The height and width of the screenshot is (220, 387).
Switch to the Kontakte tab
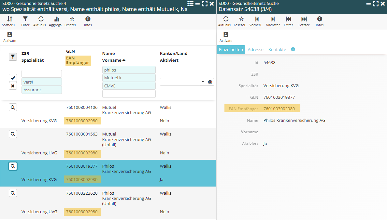pos(277,49)
